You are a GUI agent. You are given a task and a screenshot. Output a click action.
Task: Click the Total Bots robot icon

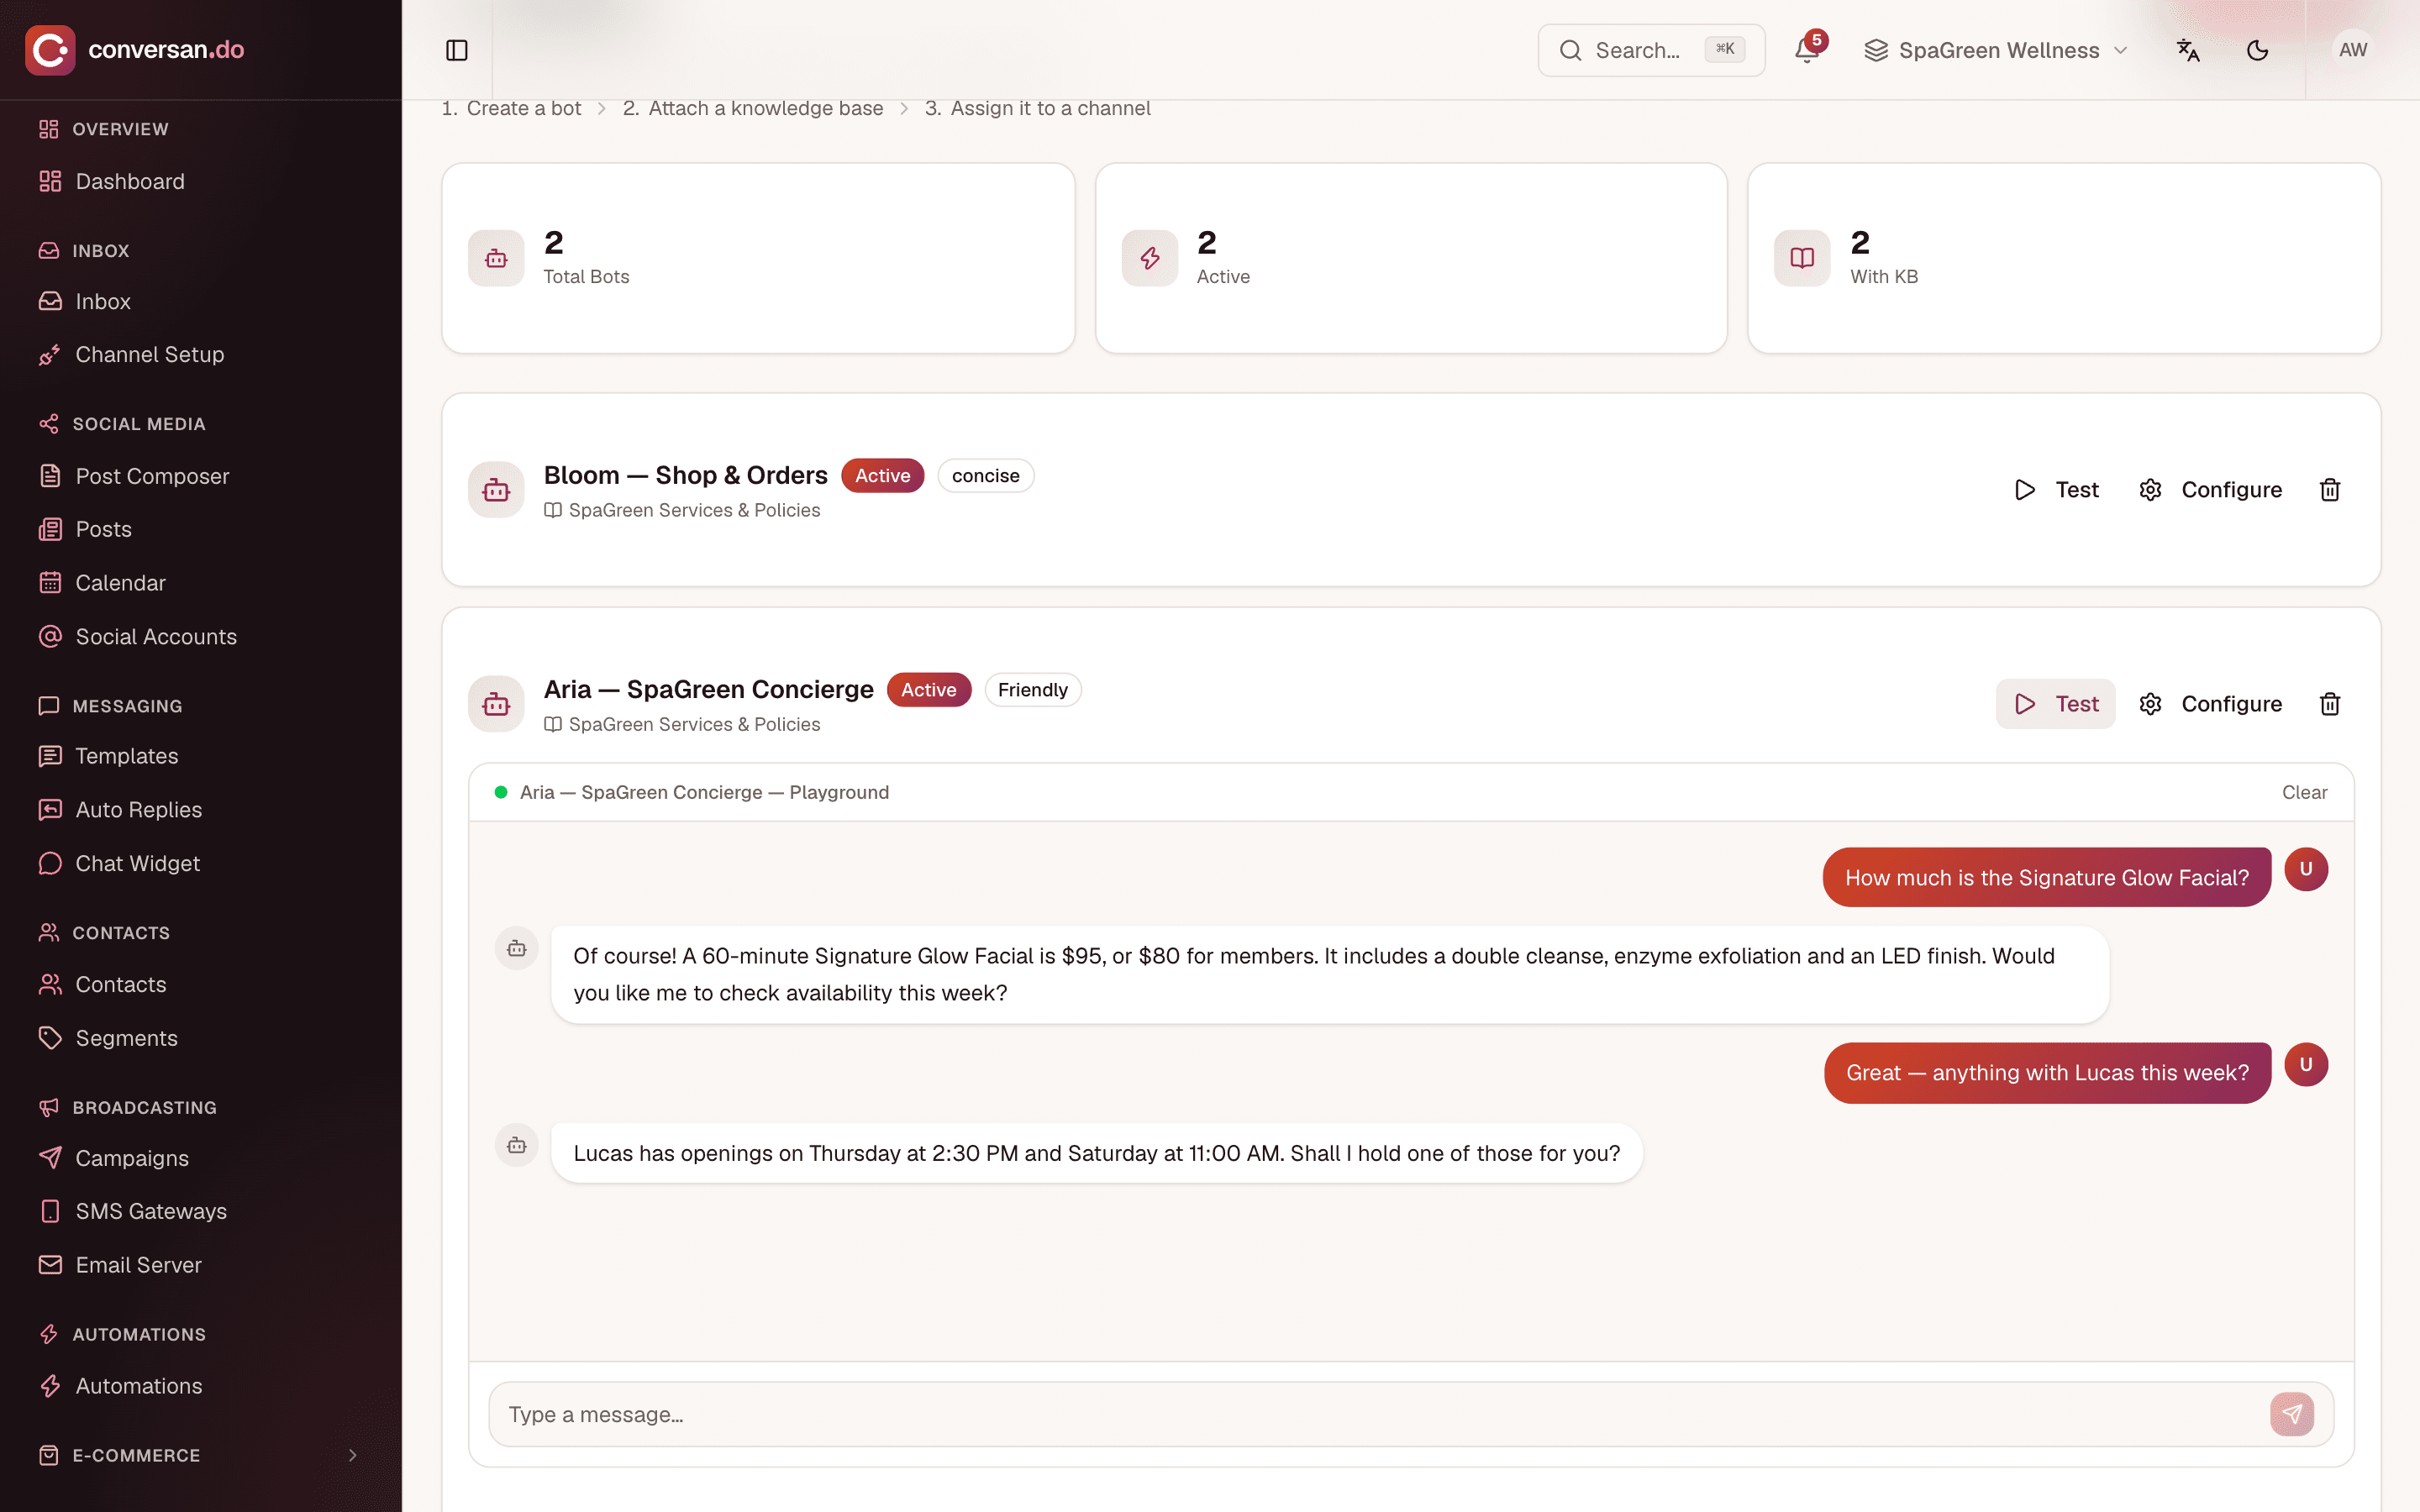[x=496, y=258]
